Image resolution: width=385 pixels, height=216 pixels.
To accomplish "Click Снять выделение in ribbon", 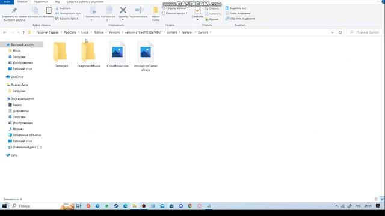I will [238, 13].
